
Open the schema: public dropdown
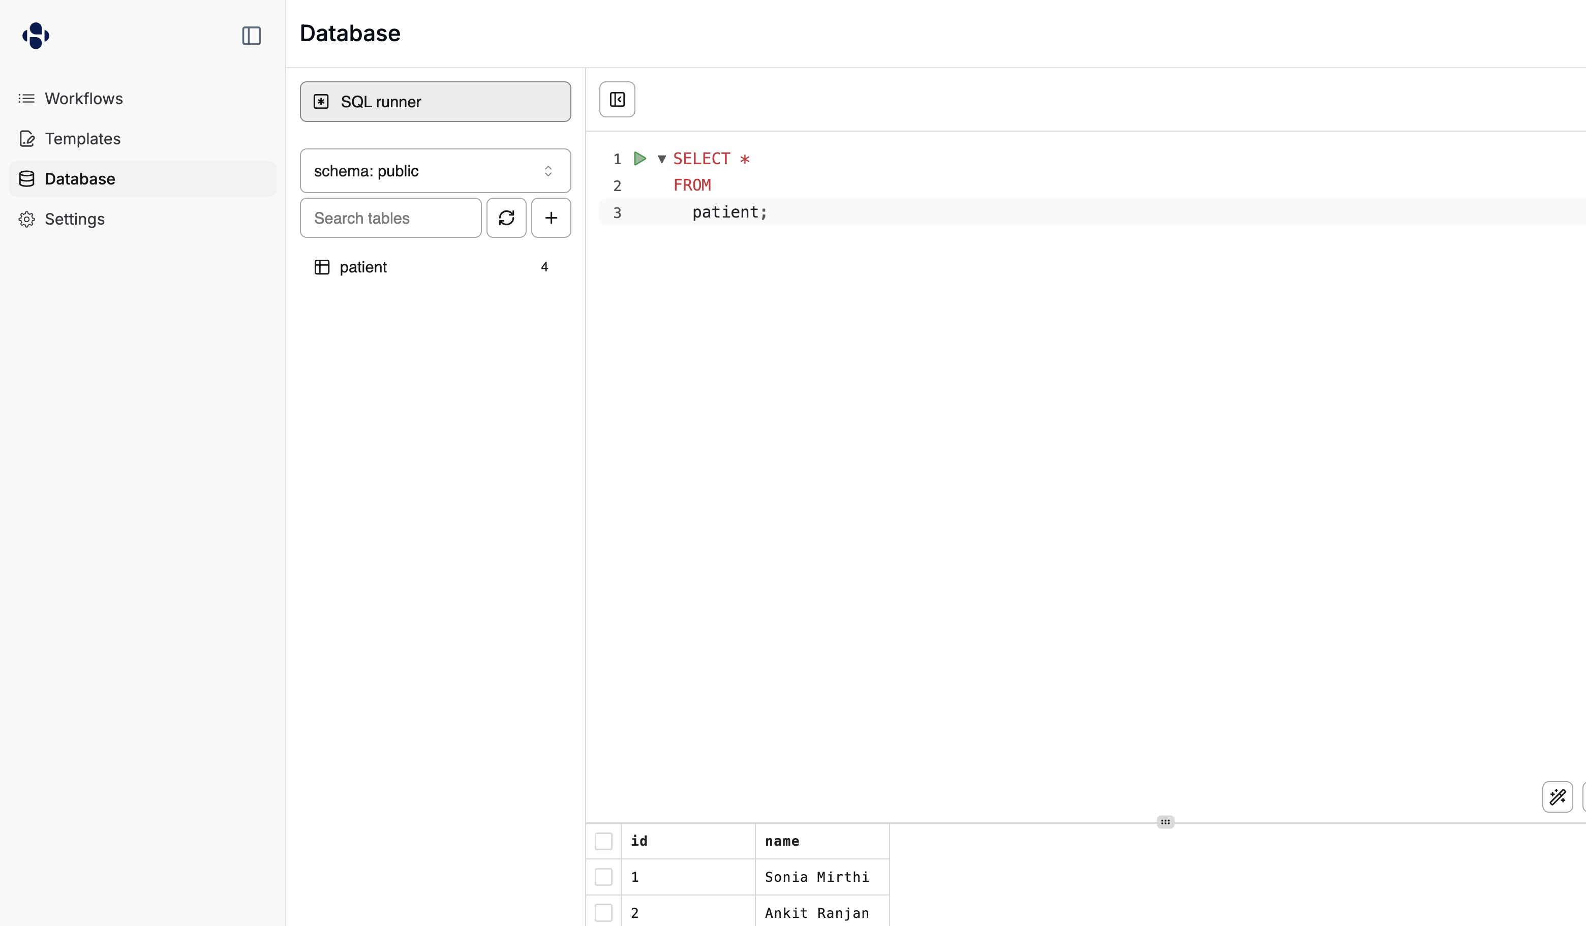coord(435,171)
